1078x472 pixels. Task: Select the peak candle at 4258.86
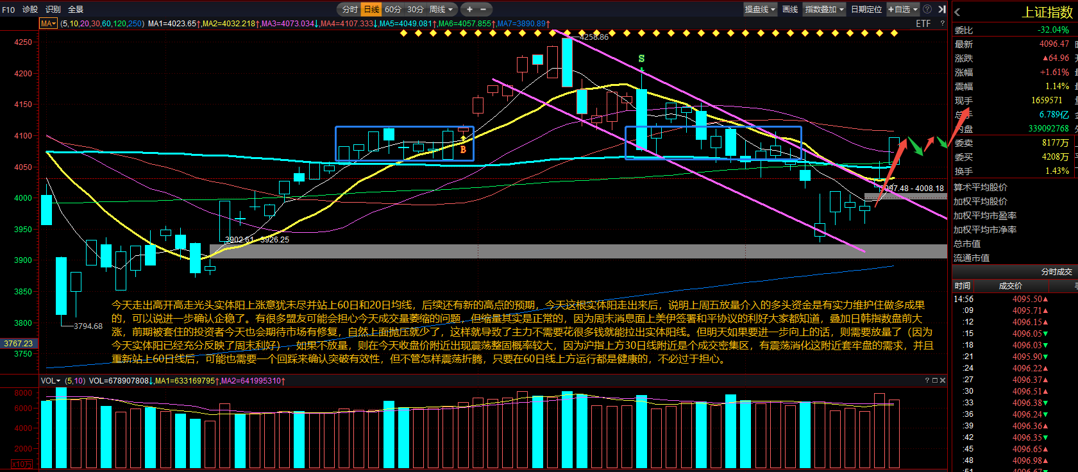[x=567, y=62]
